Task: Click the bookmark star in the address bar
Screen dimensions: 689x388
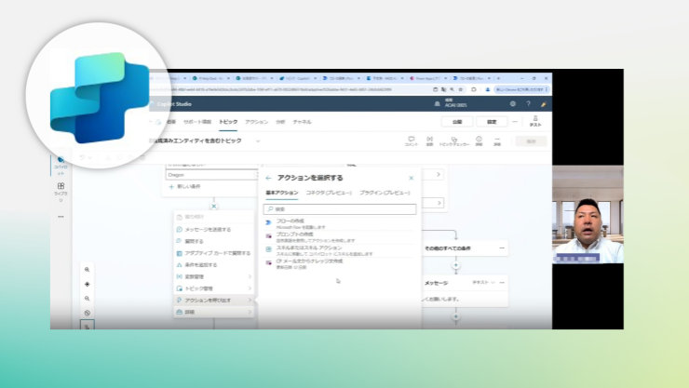Action: (x=461, y=89)
